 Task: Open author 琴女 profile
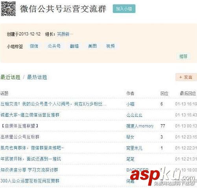tap(130, 137)
